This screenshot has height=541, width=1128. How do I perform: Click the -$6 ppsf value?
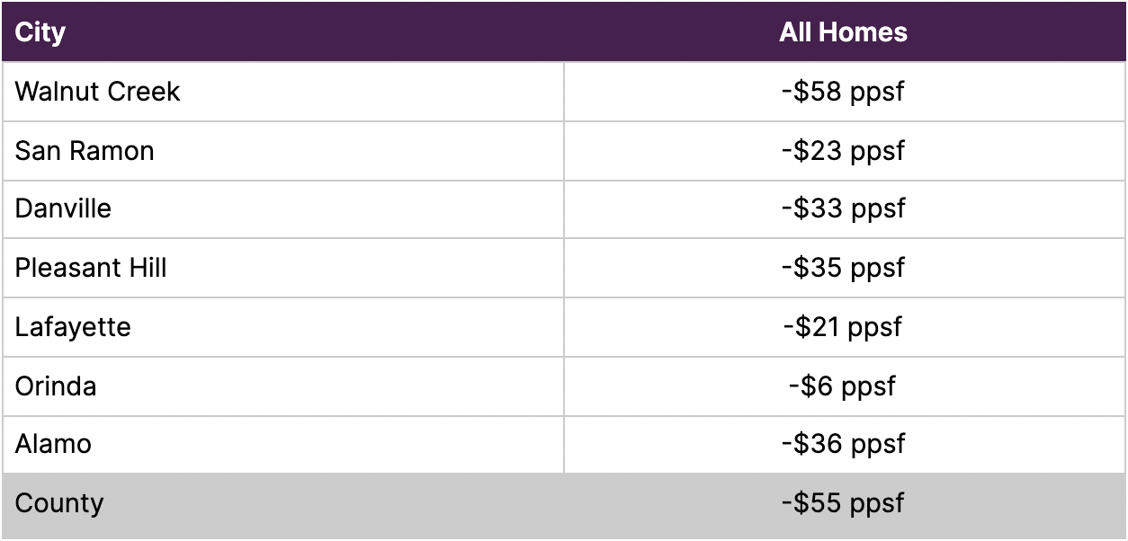(x=843, y=386)
